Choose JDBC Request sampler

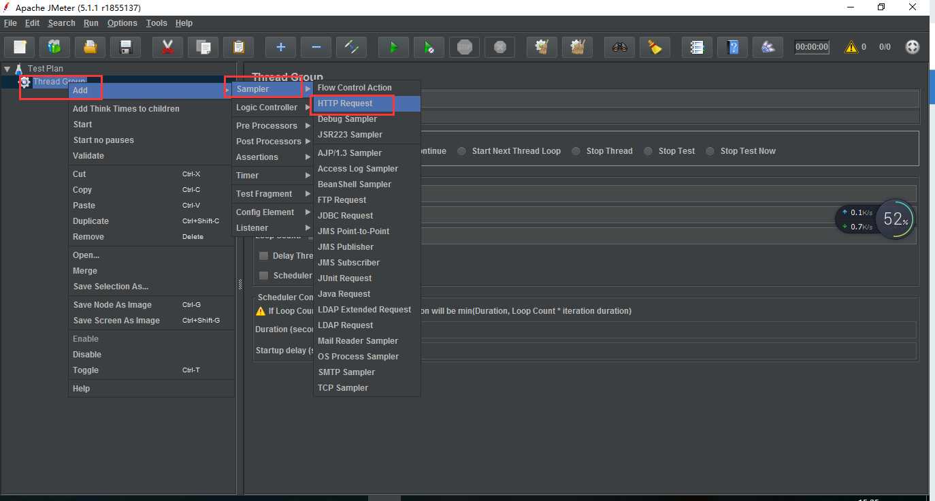pyautogui.click(x=367, y=216)
